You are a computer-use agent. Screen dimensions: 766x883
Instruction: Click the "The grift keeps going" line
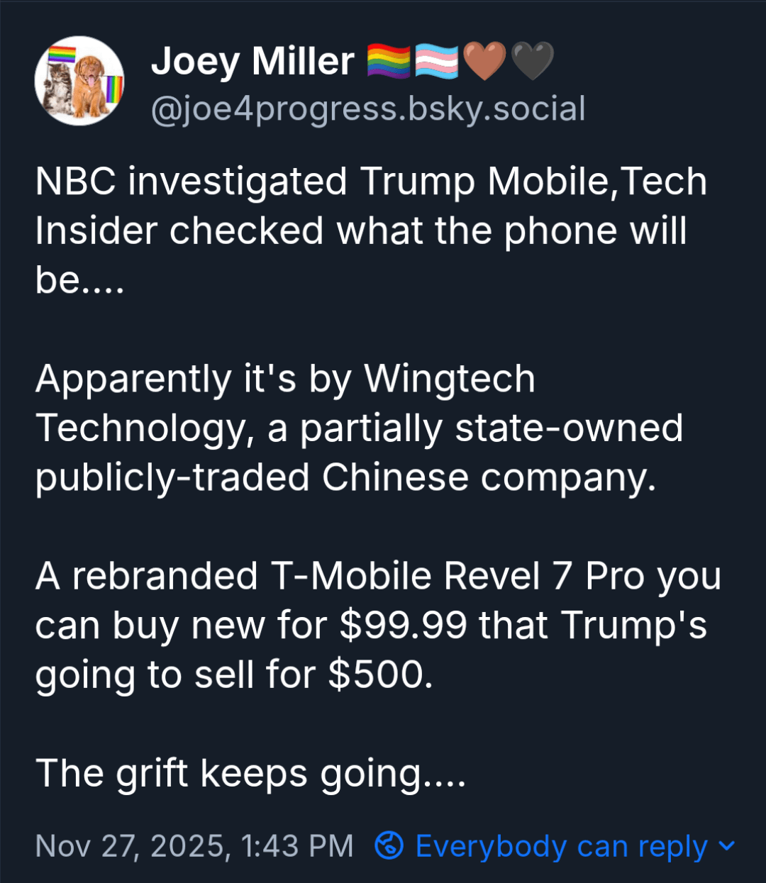pos(250,773)
